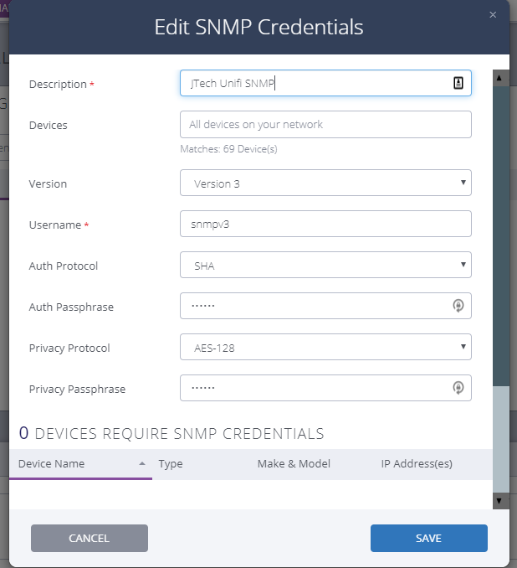Click the CANCEL button
This screenshot has height=568, width=517.
coord(90,539)
